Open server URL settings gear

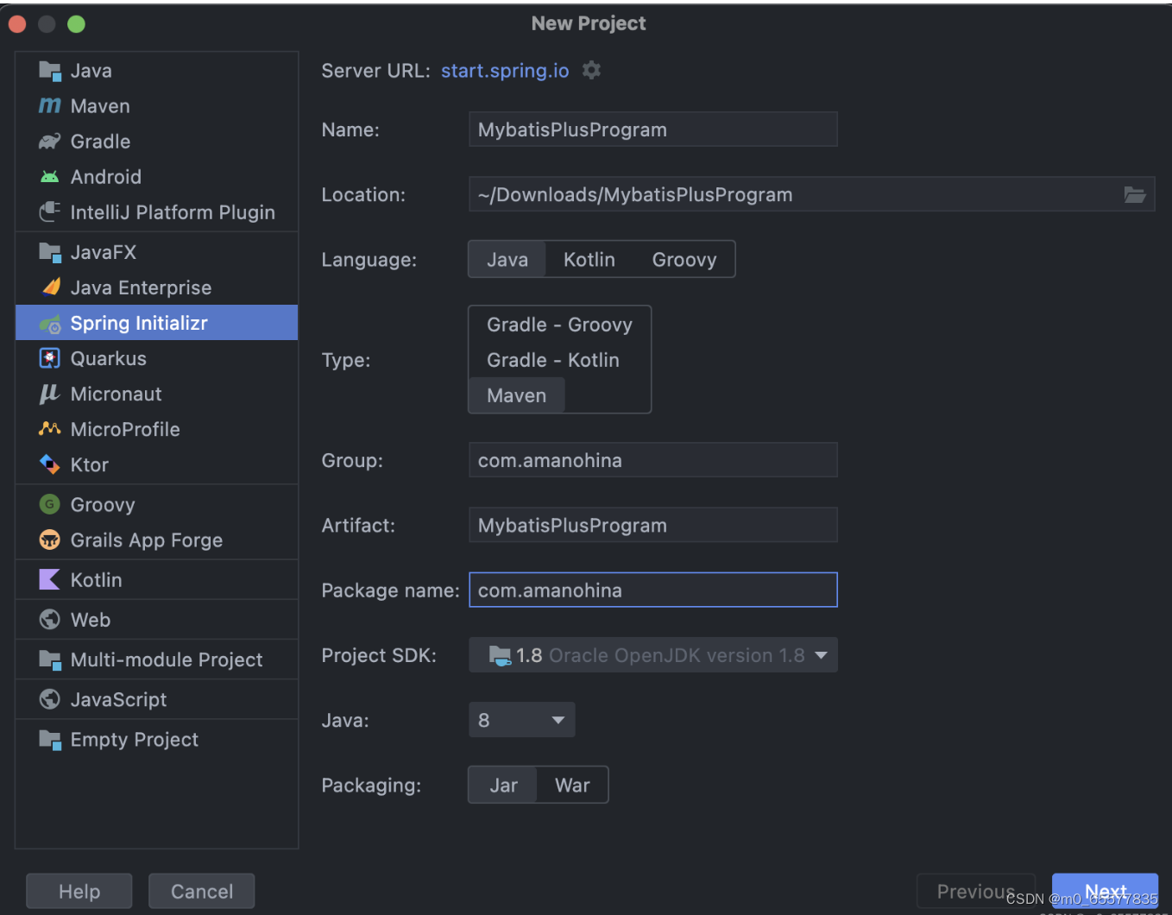tap(591, 70)
